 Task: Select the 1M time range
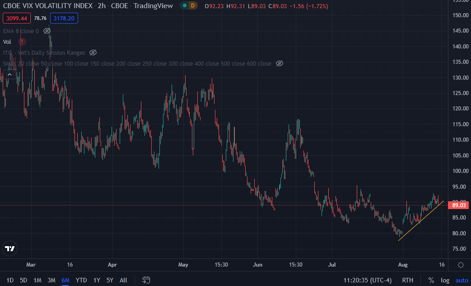pyautogui.click(x=37, y=280)
